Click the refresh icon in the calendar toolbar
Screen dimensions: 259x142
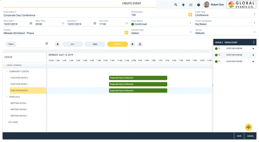coord(140,44)
